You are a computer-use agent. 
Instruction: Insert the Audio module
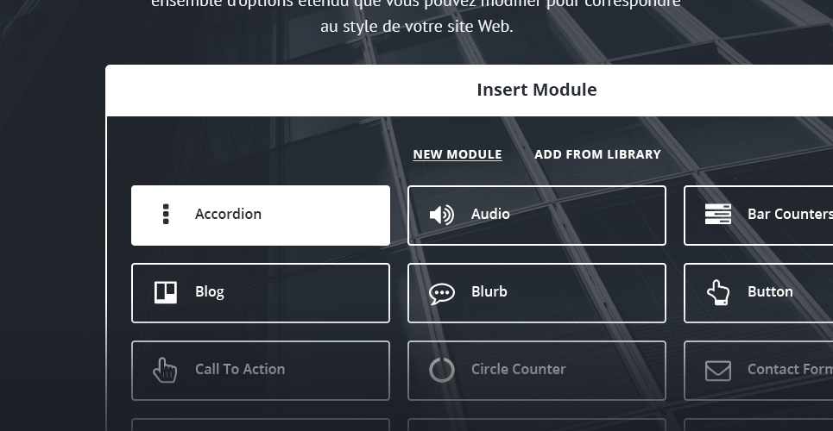(x=537, y=215)
